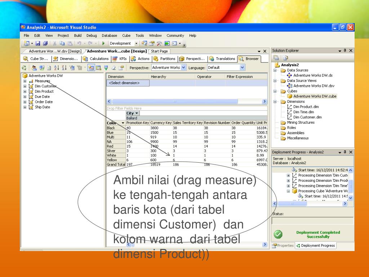Click the Select dimension filter cell
This screenshot has height=277, width=369.
128,83
